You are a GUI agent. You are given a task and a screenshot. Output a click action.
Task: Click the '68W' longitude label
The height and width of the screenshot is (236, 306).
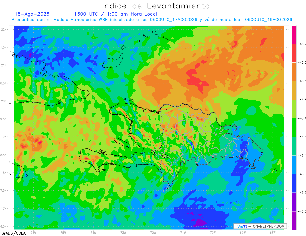pos(273,232)
